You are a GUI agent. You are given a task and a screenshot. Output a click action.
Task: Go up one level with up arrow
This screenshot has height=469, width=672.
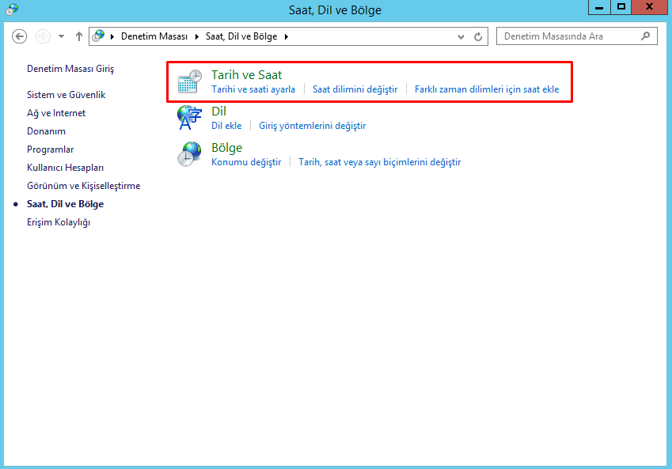[79, 36]
